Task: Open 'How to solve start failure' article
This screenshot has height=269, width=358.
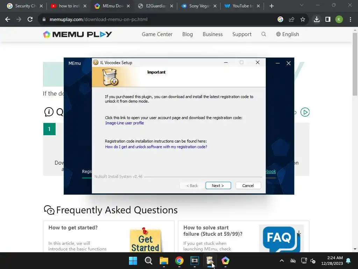Action: point(213,230)
